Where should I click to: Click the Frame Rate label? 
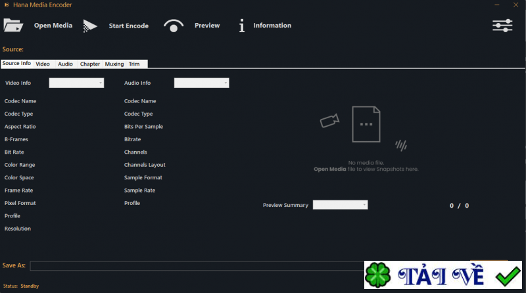(x=19, y=190)
